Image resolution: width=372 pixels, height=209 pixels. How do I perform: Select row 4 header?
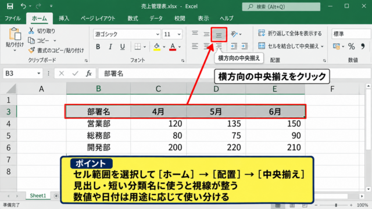click(8, 124)
